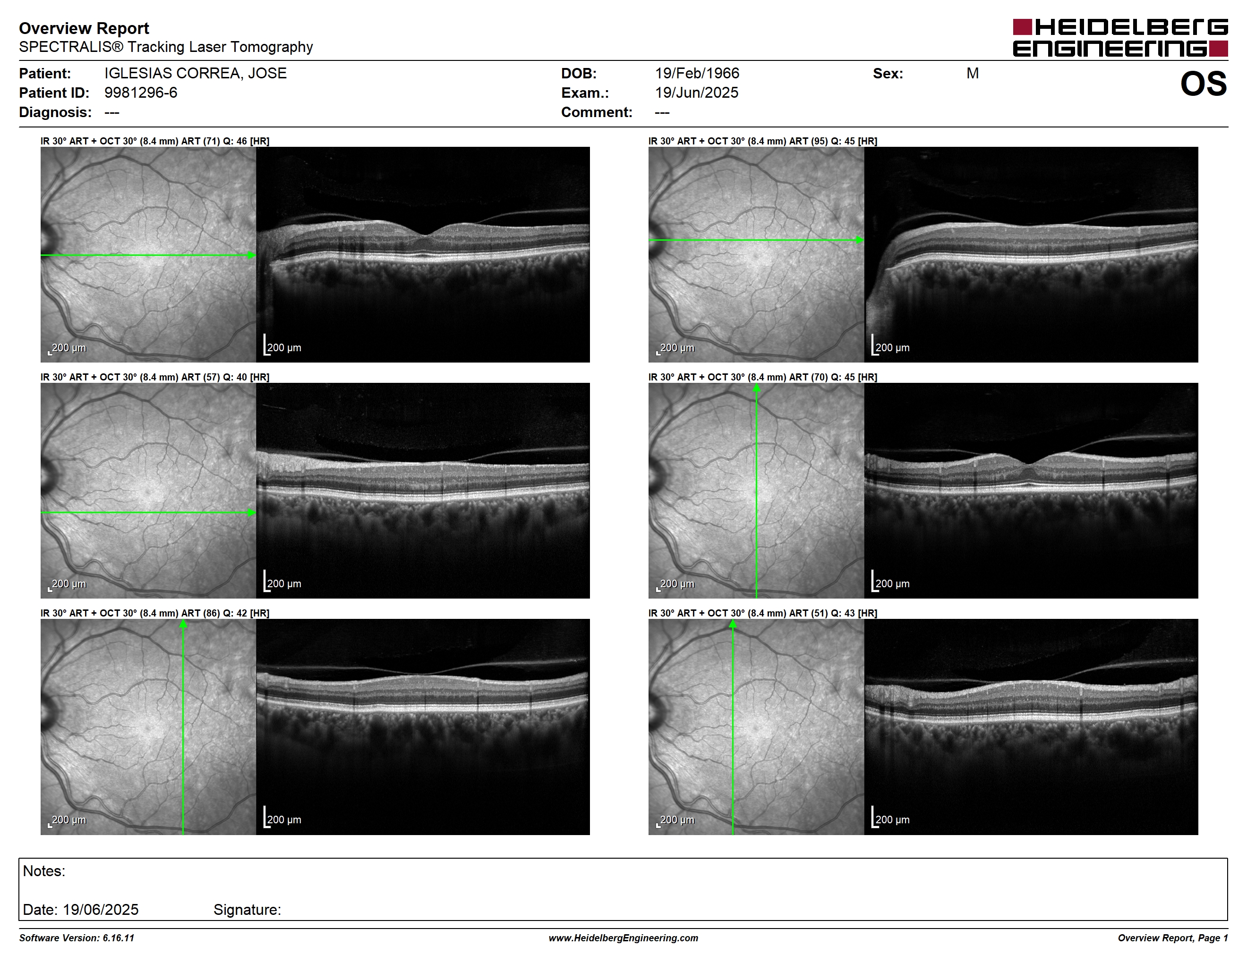This screenshot has height=963, width=1247.
Task: Open the IR fundus image with ART (51)
Action: (756, 727)
